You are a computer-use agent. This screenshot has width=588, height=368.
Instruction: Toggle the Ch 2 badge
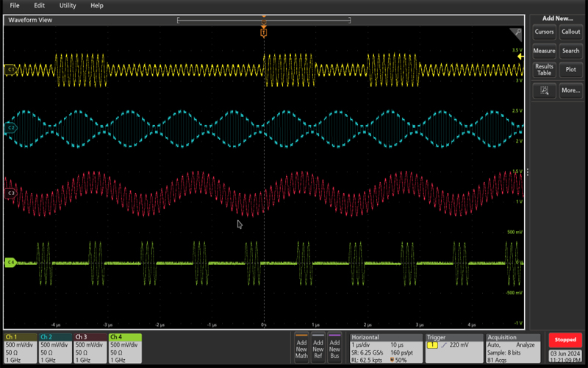point(55,347)
